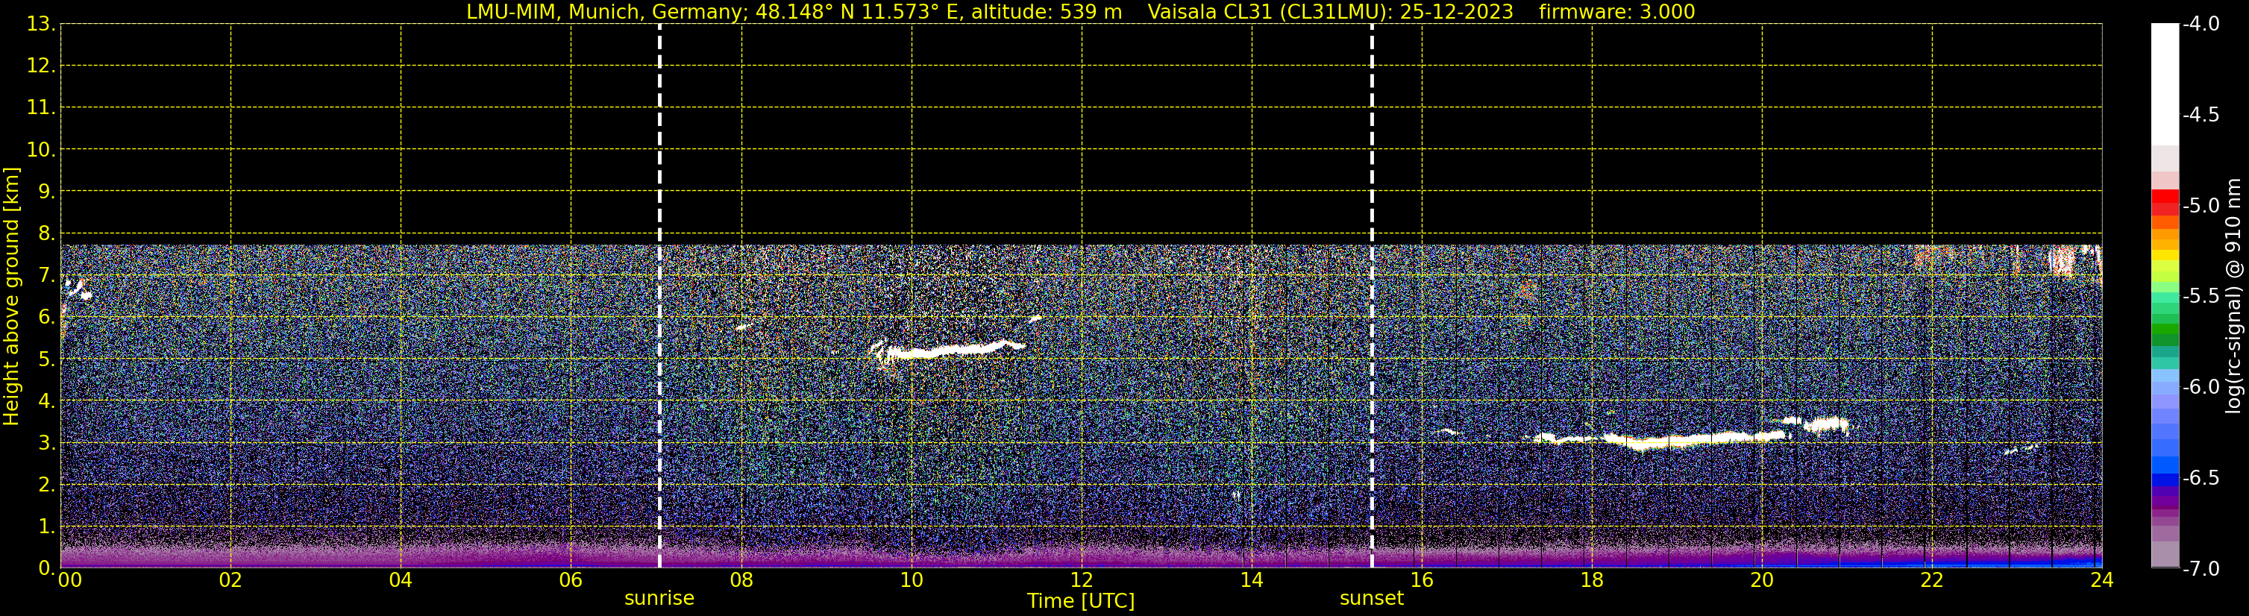Click the sunrise label below the time axis

[659, 599]
